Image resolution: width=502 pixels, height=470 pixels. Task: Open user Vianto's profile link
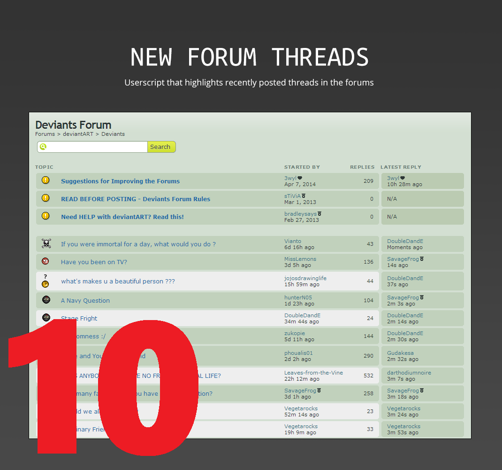click(293, 241)
